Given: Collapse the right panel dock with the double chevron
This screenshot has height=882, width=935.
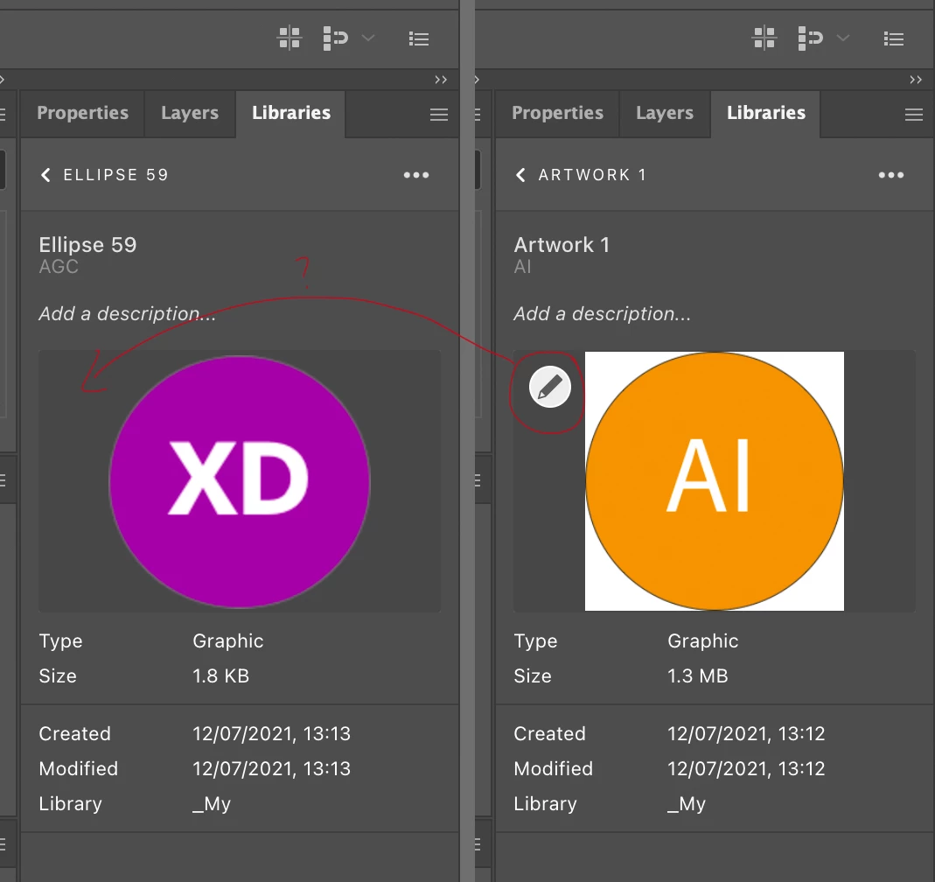Looking at the screenshot, I should point(916,80).
